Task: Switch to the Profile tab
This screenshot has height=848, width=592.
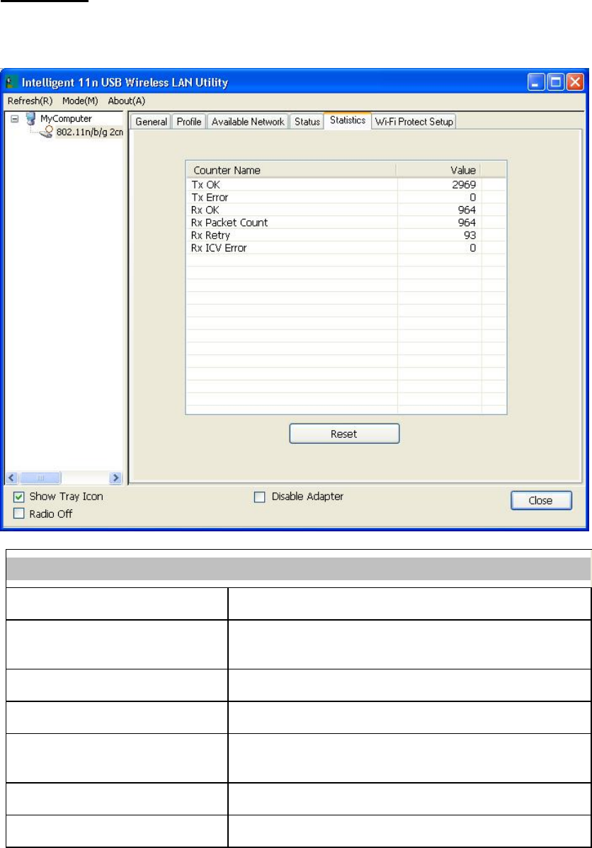Action: pos(188,122)
